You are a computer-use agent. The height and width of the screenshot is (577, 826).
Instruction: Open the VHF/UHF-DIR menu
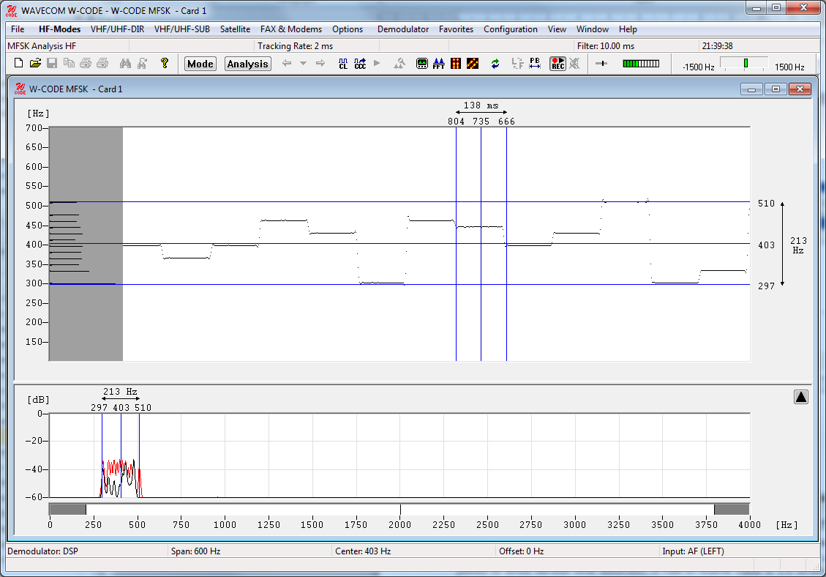[118, 29]
